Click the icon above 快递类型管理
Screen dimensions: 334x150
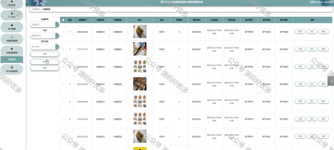coord(12,37)
